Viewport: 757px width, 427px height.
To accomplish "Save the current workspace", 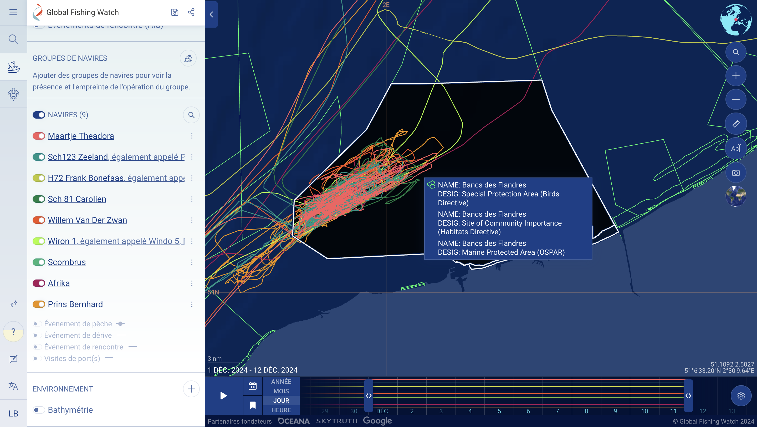I will tap(175, 12).
